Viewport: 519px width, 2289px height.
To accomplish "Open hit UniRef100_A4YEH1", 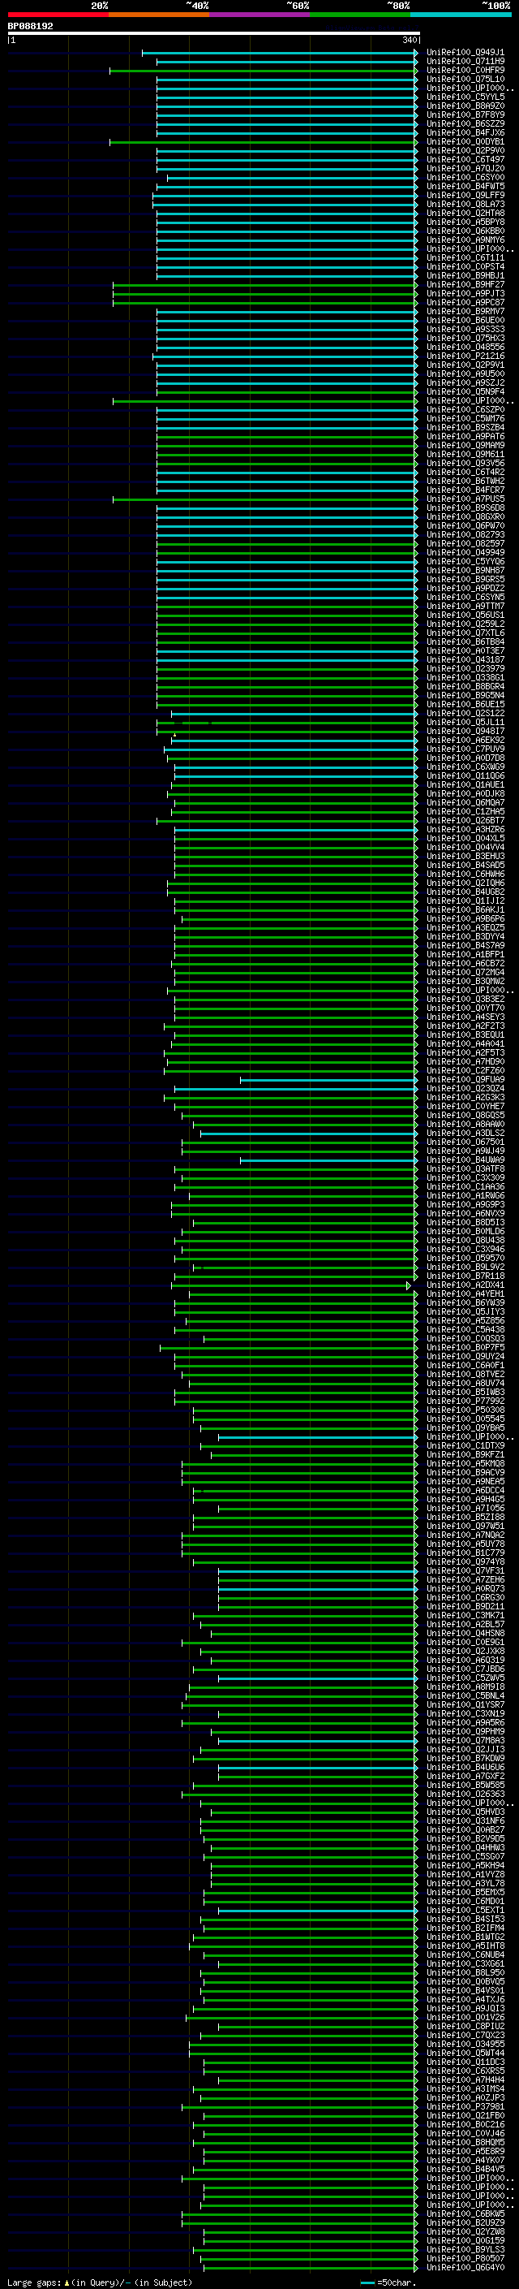I will pos(465,1294).
